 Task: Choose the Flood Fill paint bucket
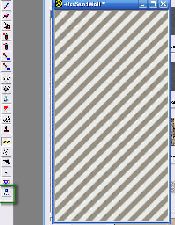[x=6, y=26]
